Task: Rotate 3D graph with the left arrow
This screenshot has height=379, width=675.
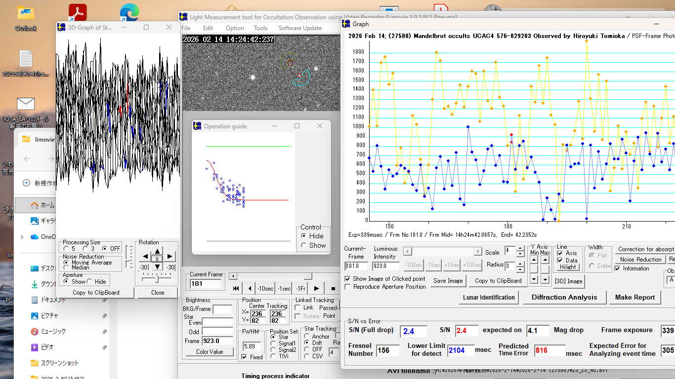Action: pyautogui.click(x=145, y=257)
